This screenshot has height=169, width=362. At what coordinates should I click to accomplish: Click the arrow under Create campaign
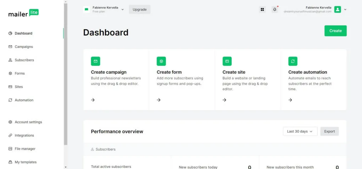click(x=93, y=100)
